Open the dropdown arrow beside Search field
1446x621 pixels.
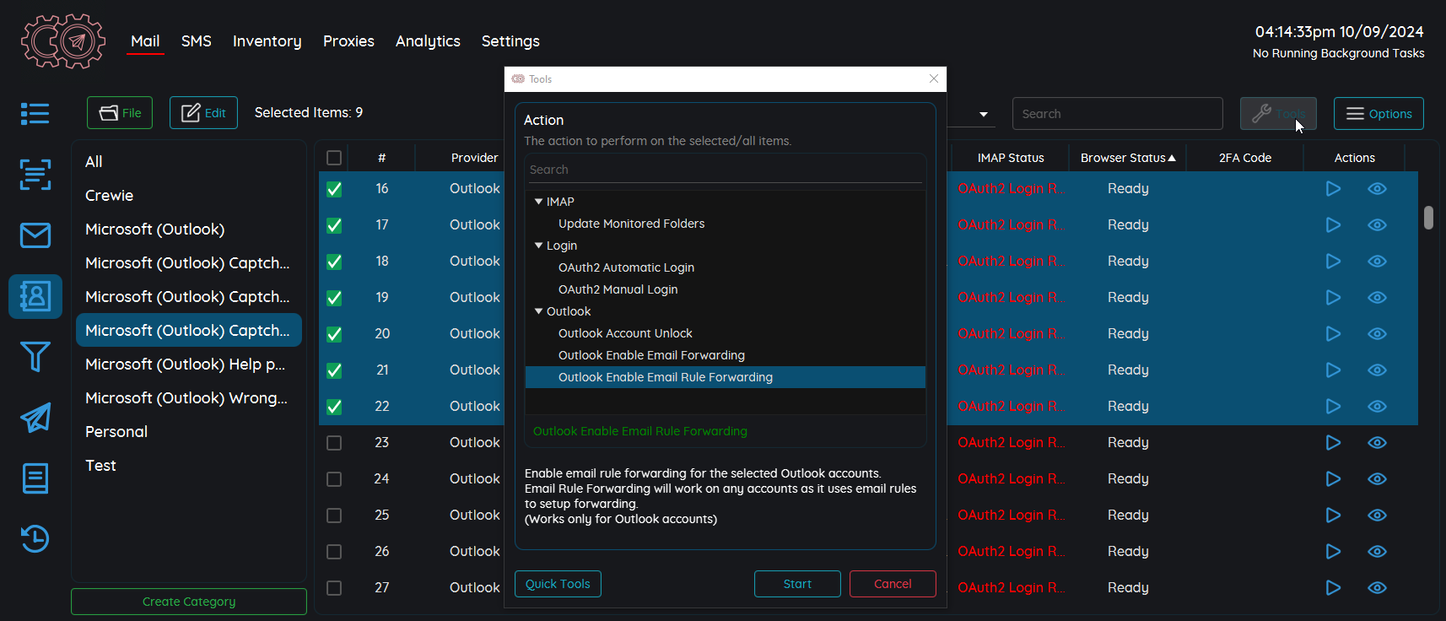984,114
